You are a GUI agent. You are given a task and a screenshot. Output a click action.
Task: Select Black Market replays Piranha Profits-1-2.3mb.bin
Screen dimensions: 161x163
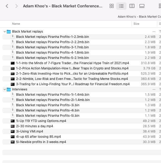82,37
